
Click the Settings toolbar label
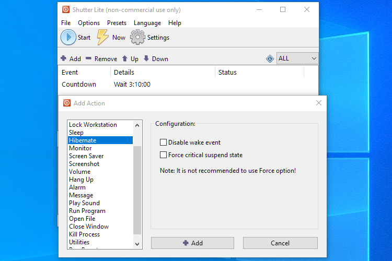pyautogui.click(x=158, y=38)
